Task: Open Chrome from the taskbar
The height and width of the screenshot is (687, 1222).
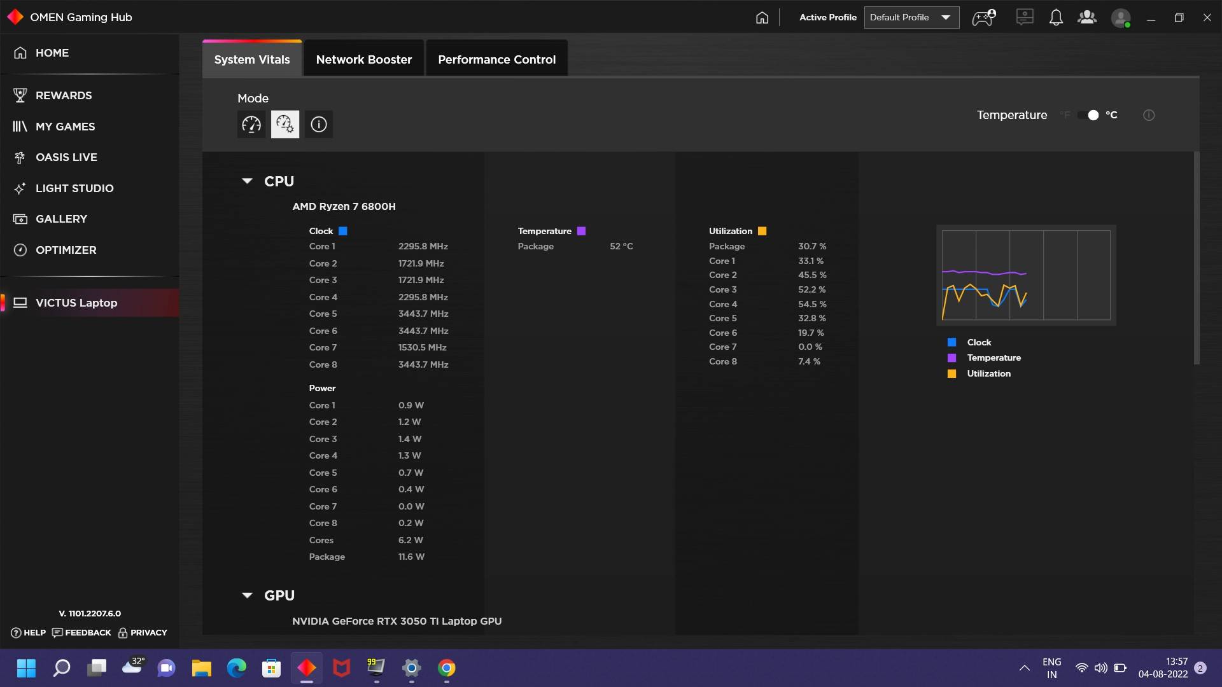Action: 446,668
